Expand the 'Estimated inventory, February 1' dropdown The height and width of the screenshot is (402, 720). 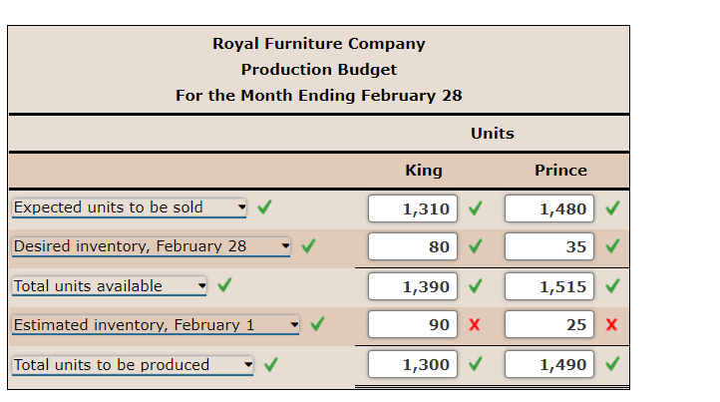click(156, 325)
